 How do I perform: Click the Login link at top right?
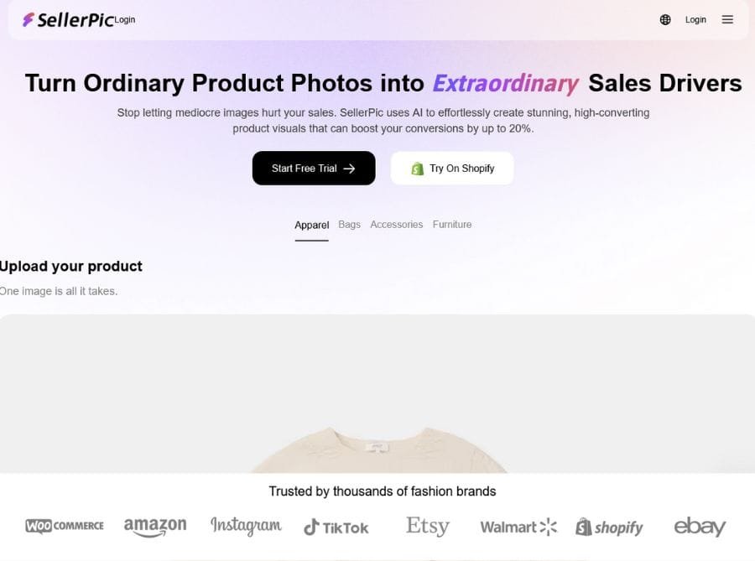tap(695, 19)
